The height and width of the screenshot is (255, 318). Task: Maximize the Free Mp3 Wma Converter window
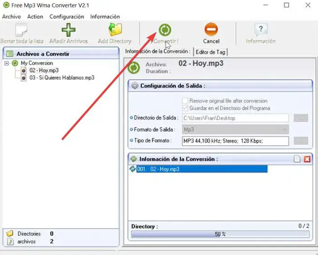click(x=286, y=5)
